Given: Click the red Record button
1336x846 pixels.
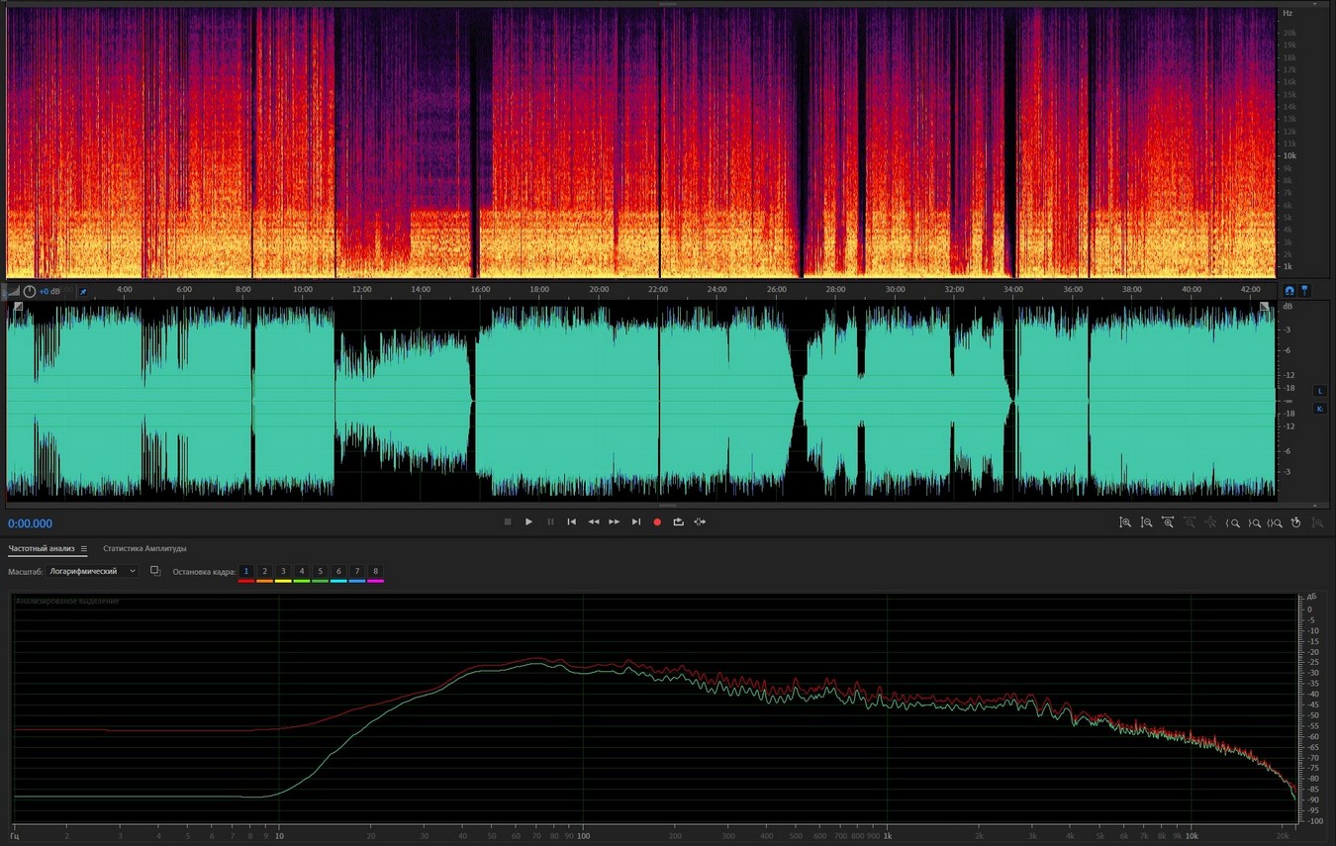Looking at the screenshot, I should point(657,521).
